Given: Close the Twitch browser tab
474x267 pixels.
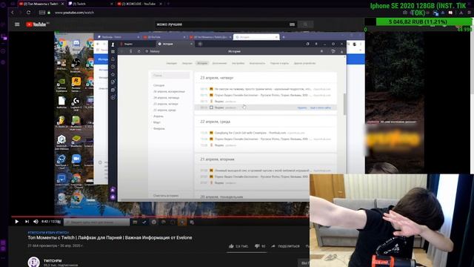Looking at the screenshot, I should tap(112, 4).
